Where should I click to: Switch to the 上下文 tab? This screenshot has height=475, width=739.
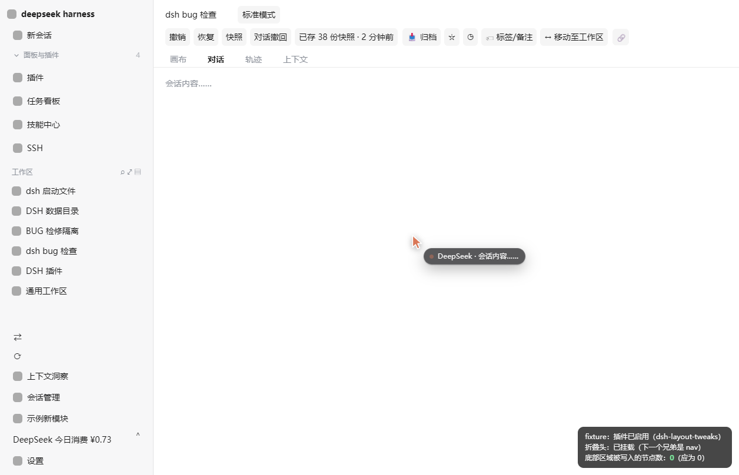click(x=295, y=59)
